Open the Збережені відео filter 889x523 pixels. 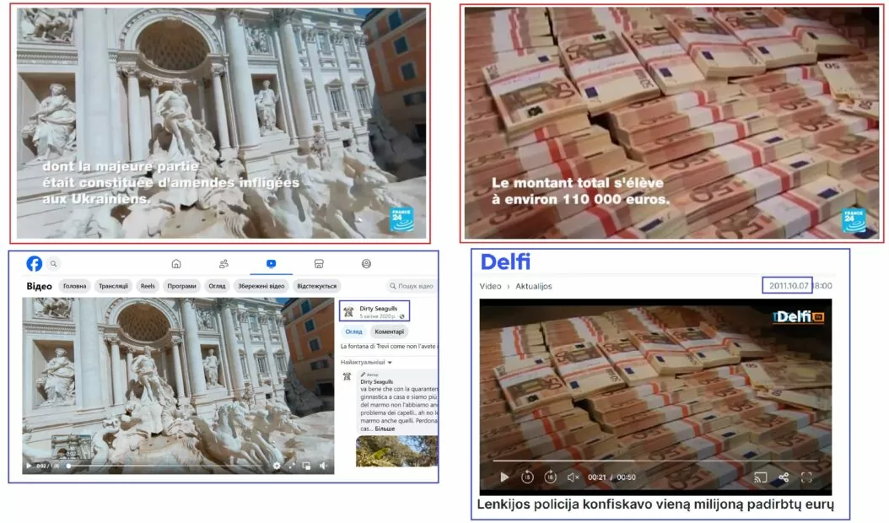pyautogui.click(x=261, y=286)
